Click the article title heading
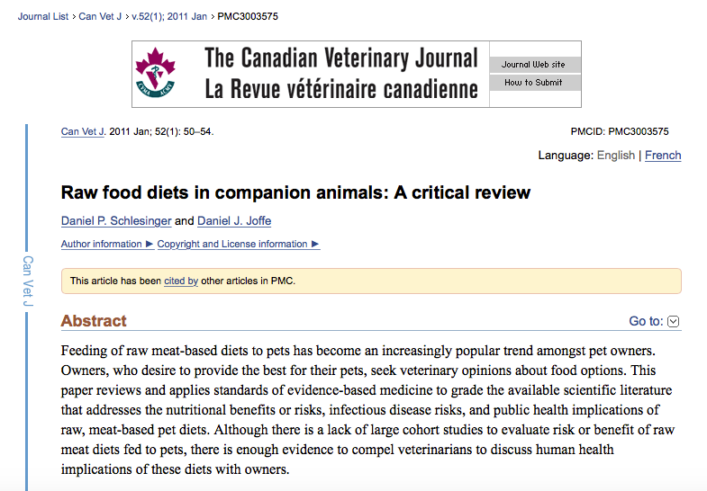Viewport: 707px width, 491px height. pos(295,192)
